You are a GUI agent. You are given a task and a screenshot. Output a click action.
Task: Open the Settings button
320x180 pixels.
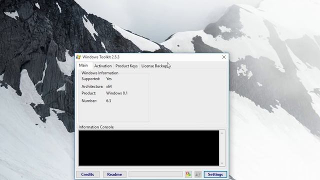click(215, 174)
